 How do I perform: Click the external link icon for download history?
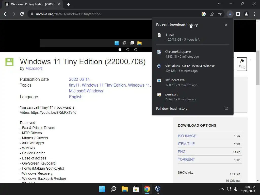coord(226,108)
